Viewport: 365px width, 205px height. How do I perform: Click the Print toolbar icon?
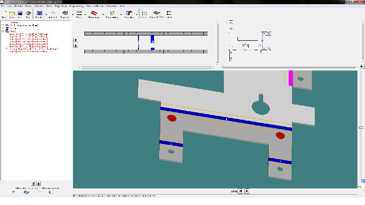pos(28,13)
